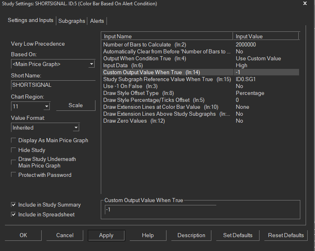Enable the Hide Study checkbox
This screenshot has width=315, height=251.
[14, 150]
